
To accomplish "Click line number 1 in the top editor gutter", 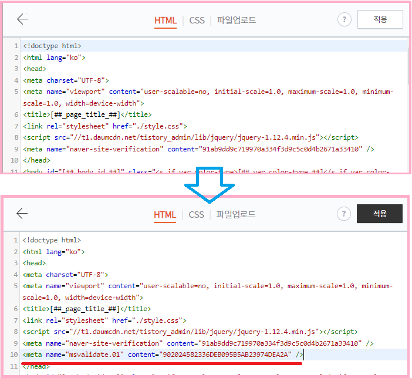I will [16, 46].
